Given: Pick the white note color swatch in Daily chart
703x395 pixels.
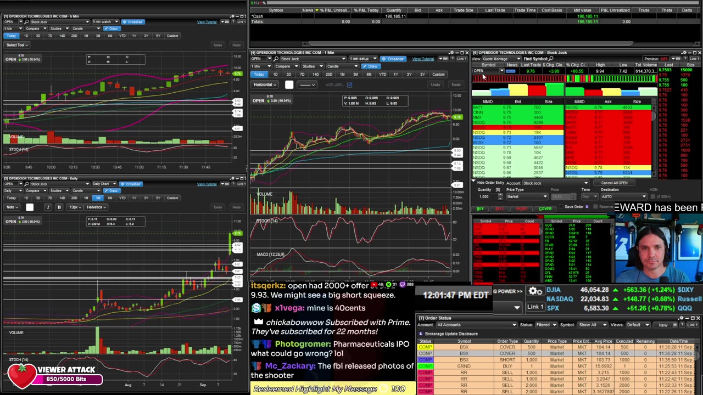Looking at the screenshot, I should [x=30, y=207].
